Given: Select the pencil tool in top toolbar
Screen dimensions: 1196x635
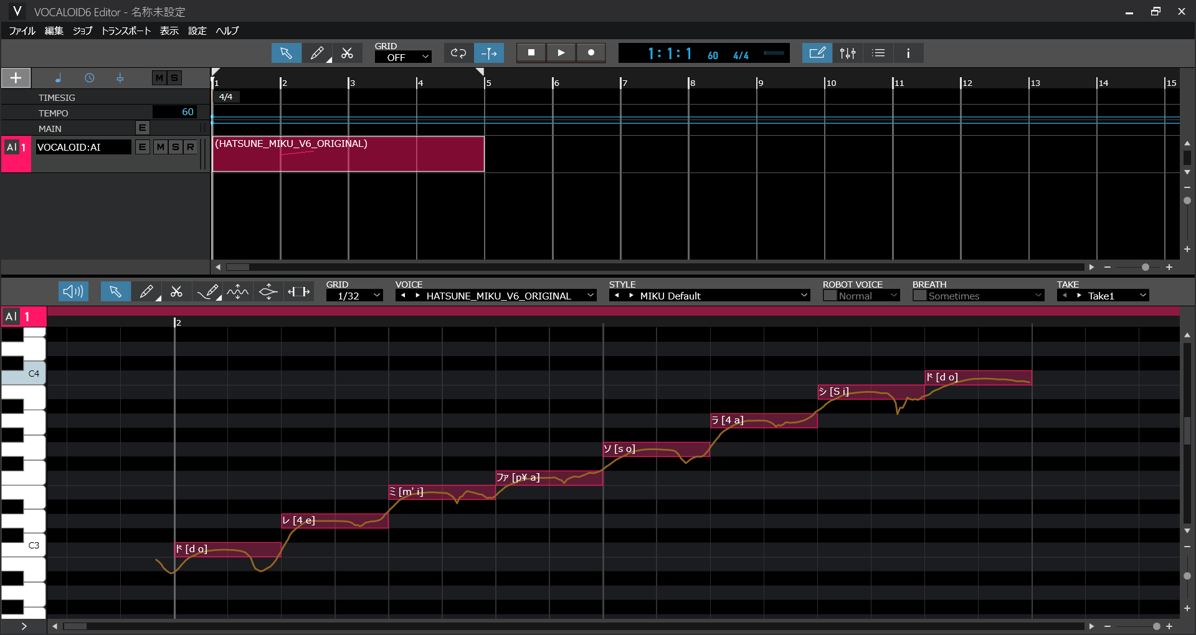Looking at the screenshot, I should [x=317, y=53].
